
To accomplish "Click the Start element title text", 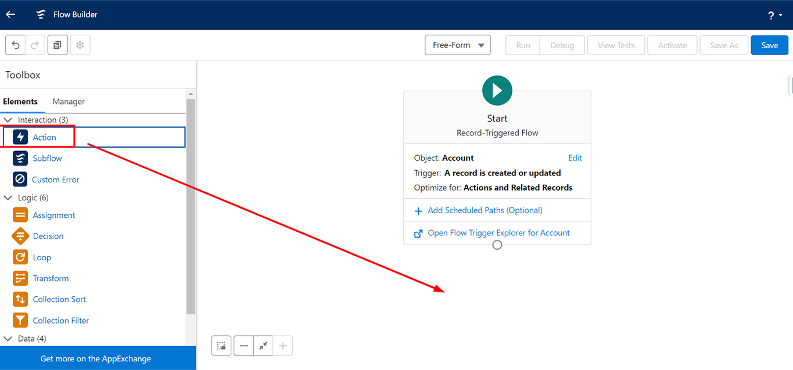I will (x=497, y=118).
